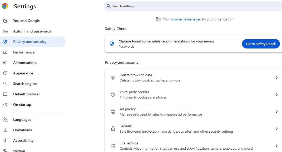Expand the Ad privacy settings row
This screenshot has height=152, width=282.
tap(276, 112)
